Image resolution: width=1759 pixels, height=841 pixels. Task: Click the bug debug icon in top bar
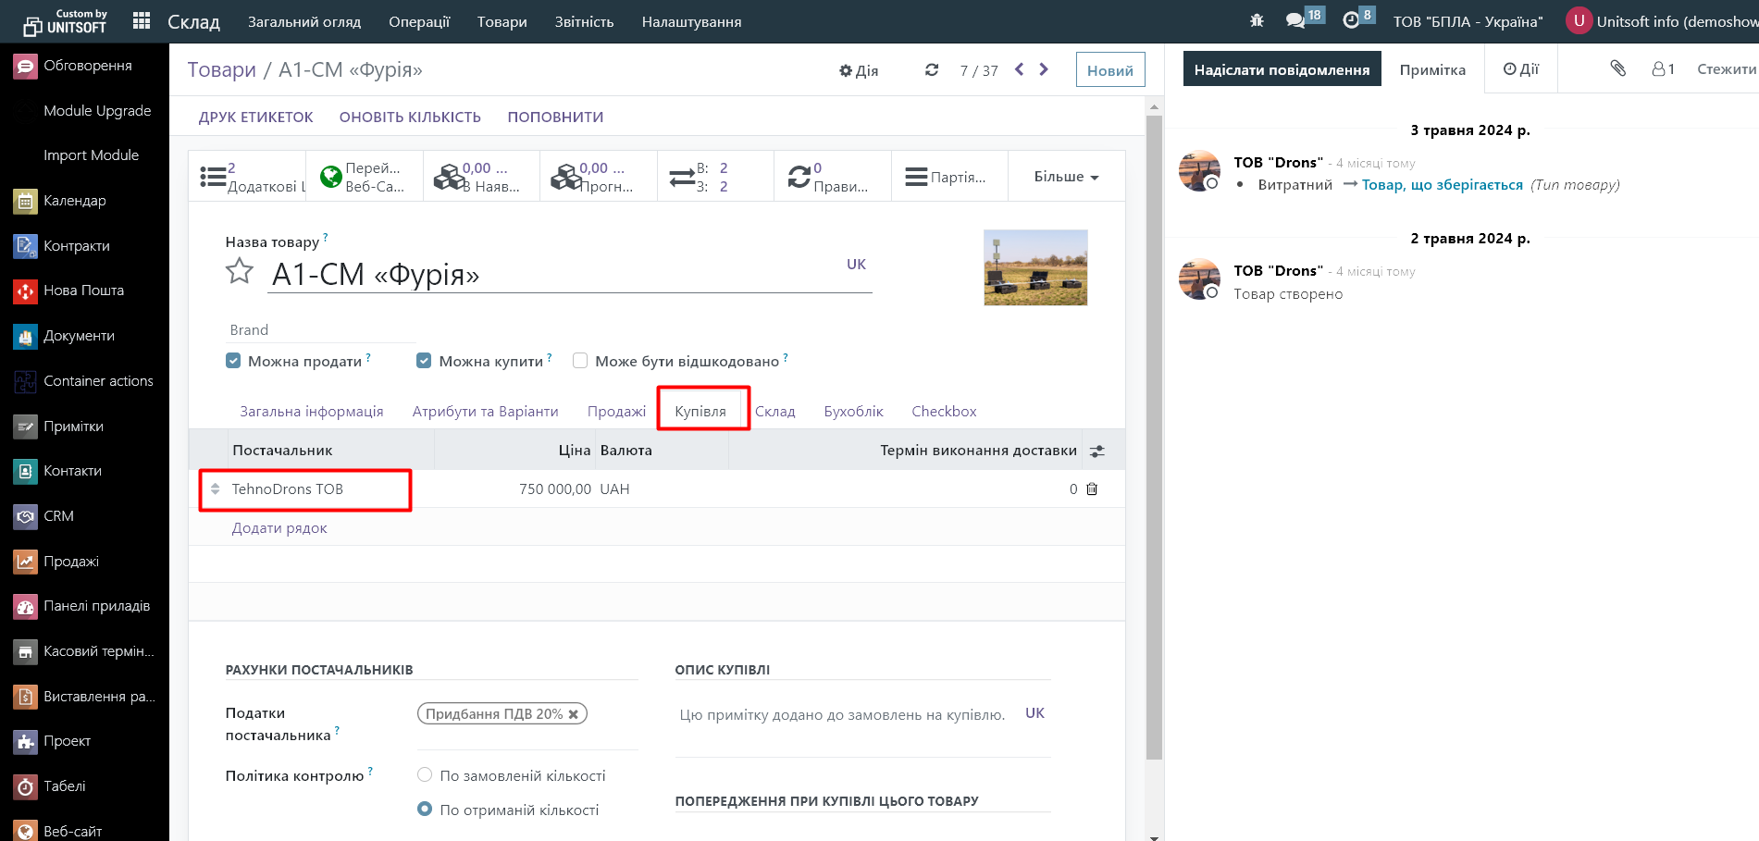pyautogui.click(x=1257, y=20)
